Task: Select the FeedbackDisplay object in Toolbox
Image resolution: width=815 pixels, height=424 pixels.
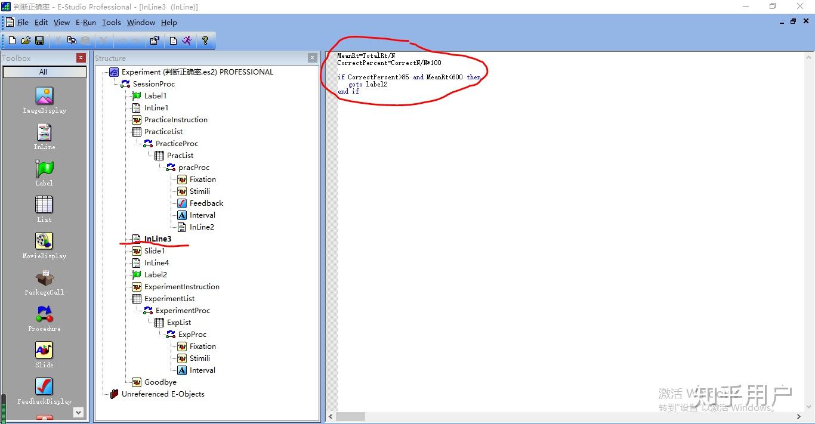Action: coord(44,391)
